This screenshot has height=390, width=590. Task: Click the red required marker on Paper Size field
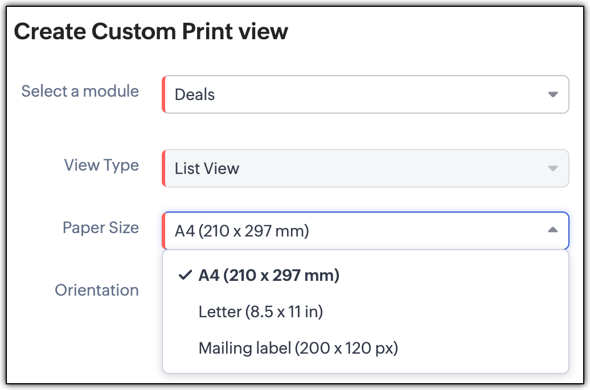click(164, 231)
